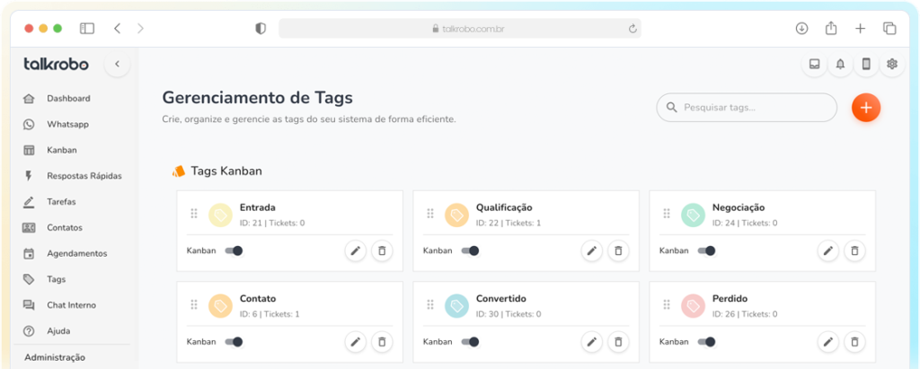Open the Agendamentos sidebar link
Viewport: 920px width, 369px height.
tap(76, 253)
